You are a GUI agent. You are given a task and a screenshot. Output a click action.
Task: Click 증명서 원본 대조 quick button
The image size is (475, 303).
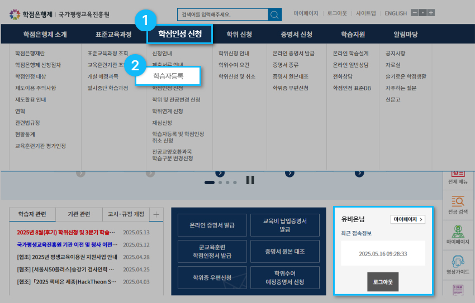tap(285, 251)
